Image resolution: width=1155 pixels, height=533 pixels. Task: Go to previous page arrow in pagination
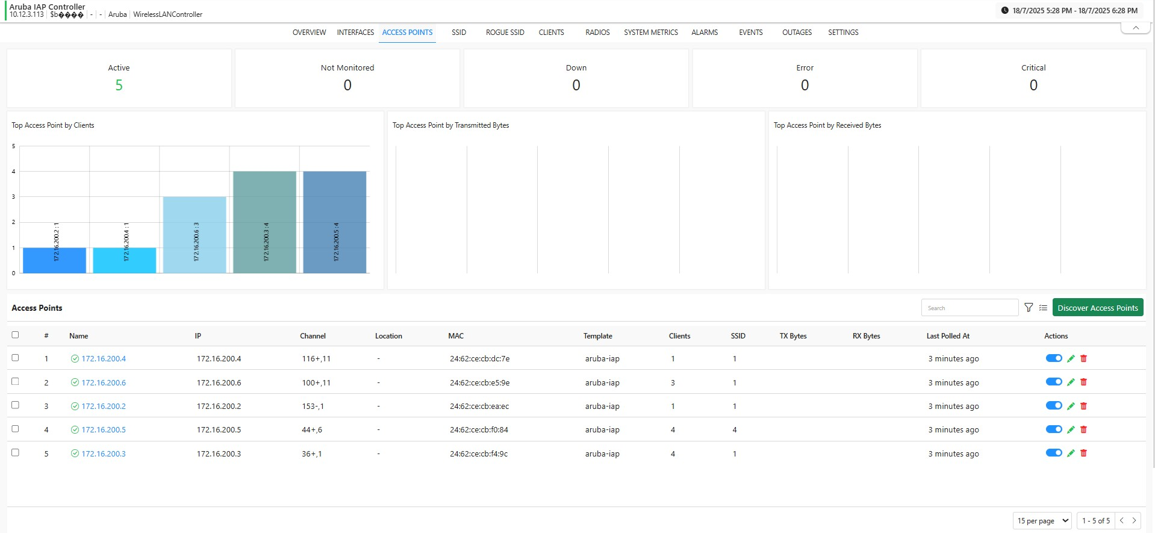point(1121,520)
